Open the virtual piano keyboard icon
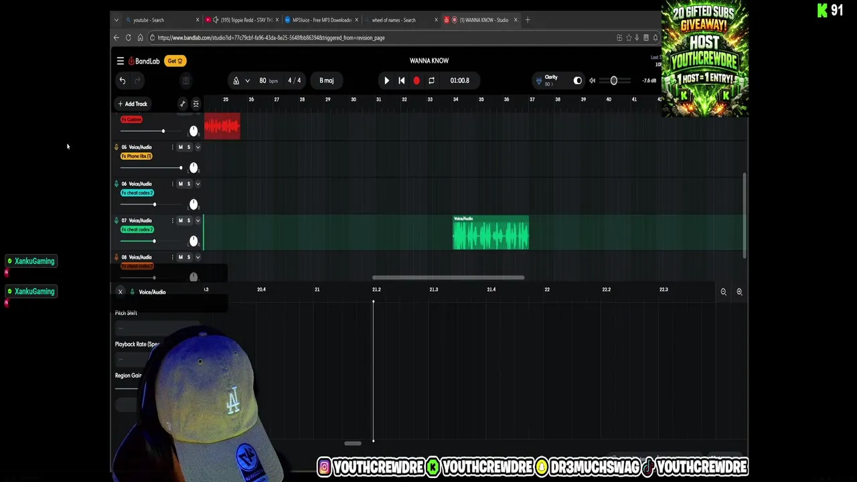Image resolution: width=857 pixels, height=482 pixels. [186, 80]
